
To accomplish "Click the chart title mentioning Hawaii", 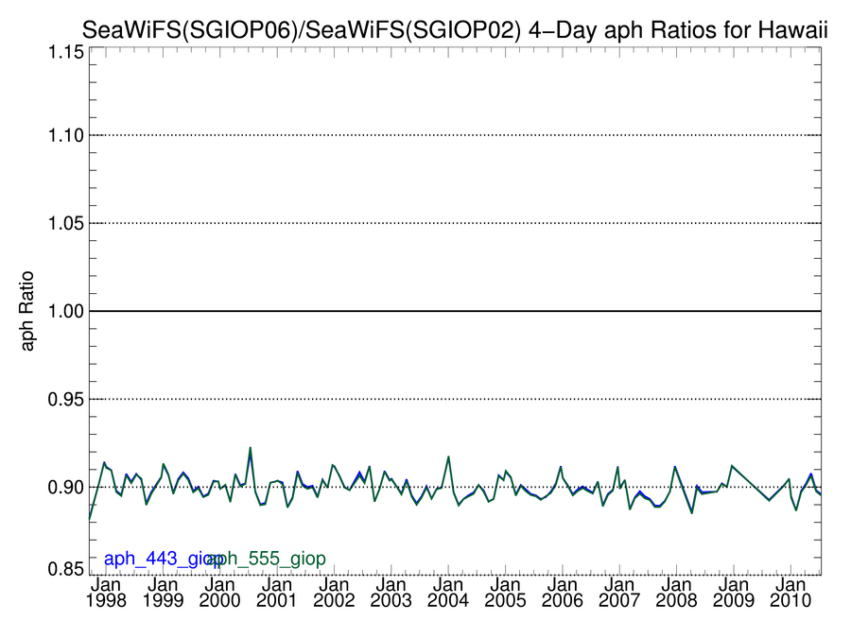I will point(455,29).
